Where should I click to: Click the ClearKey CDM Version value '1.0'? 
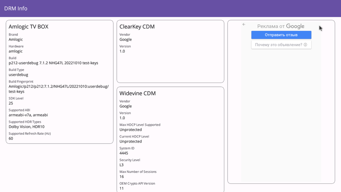122,51
